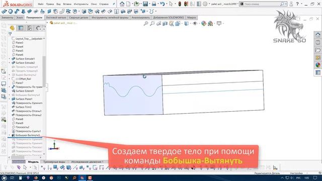Switch to the Эскиз tab
This screenshot has height=181, width=322.
click(20, 18)
